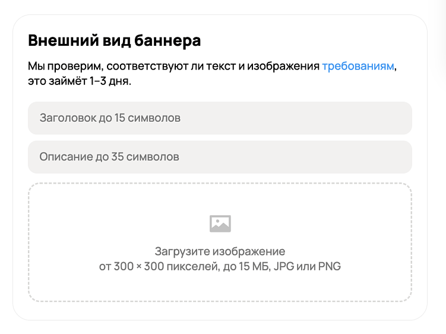Select the banner title input placeholder text
The height and width of the screenshot is (334, 446).
[x=110, y=118]
